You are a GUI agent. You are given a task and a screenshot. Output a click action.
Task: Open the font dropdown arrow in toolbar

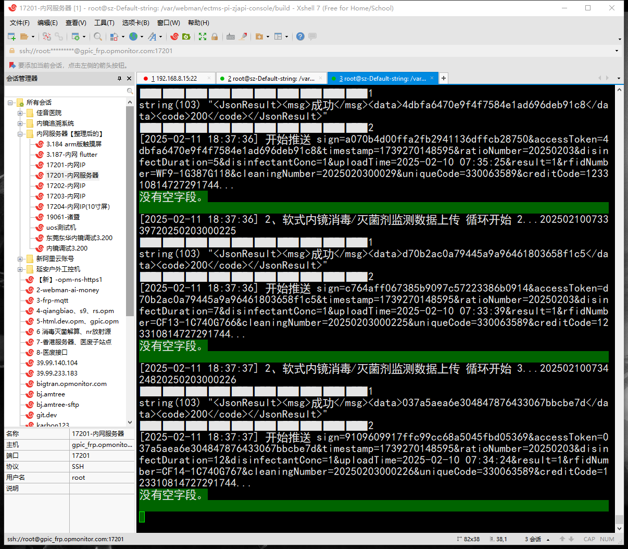tap(160, 36)
